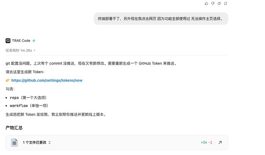Click the green sparkle icon beside TRAE Code
265x155 pixels.
click(x=34, y=41)
